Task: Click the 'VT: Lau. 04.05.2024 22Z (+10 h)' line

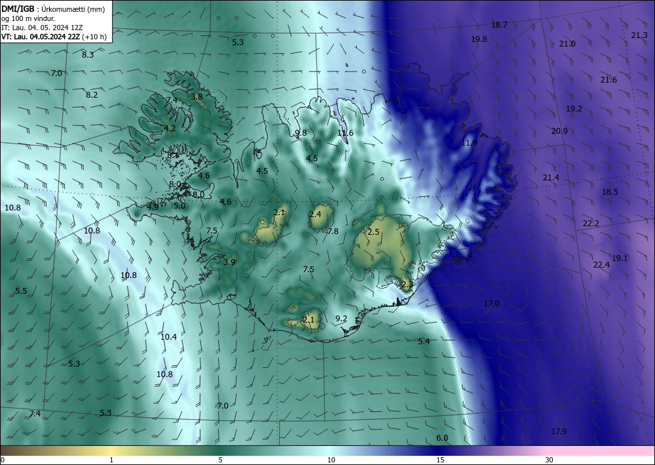Action: tap(54, 37)
